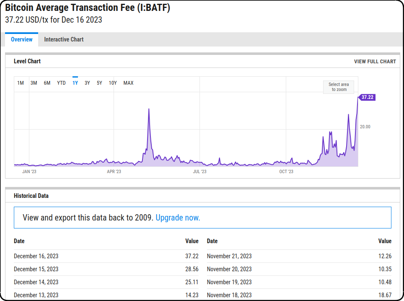
Task: Click the Select area to zoom button
Action: 339,87
